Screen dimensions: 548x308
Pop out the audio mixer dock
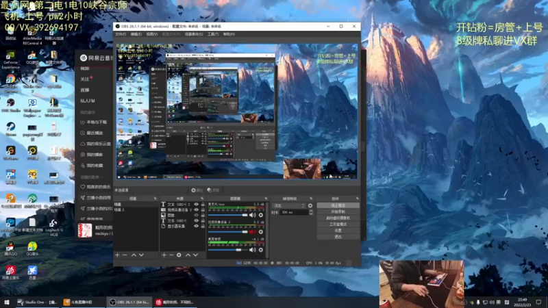point(266,198)
